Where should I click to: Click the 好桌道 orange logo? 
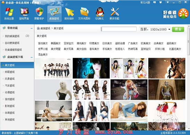click(x=183, y=13)
